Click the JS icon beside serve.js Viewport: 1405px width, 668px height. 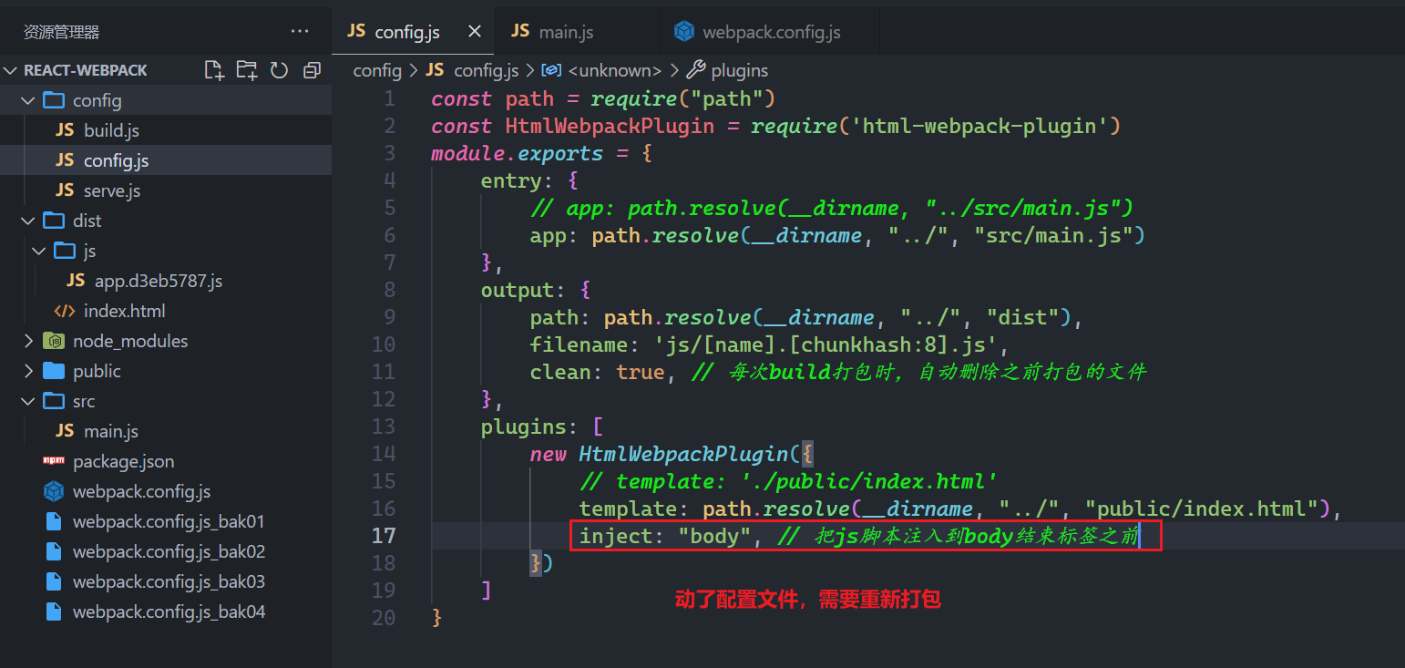tap(65, 190)
